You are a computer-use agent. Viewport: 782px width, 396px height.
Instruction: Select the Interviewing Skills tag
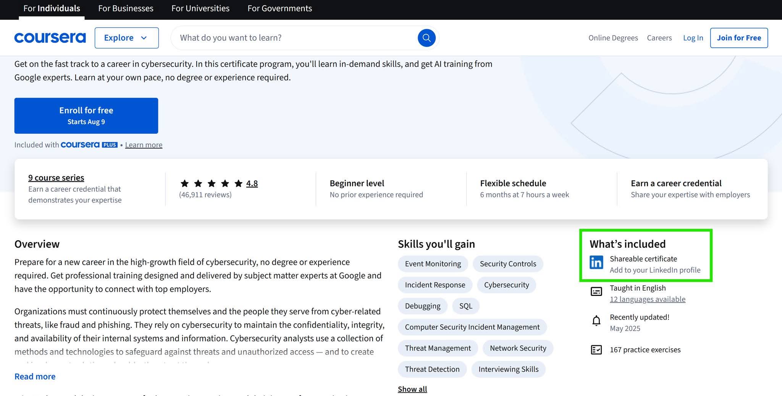point(508,369)
